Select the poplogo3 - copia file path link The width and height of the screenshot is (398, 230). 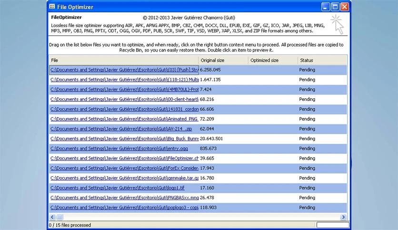coord(124,208)
